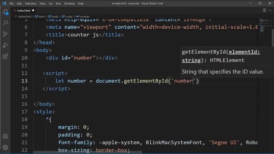Click 'document' on line 13
274x154 pixels.
[108, 81]
